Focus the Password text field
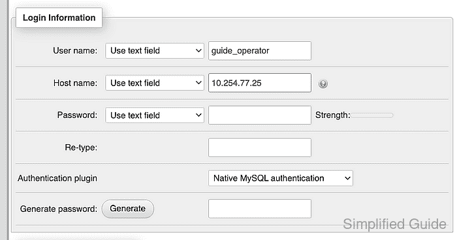Viewport: 457px width, 240px height. pyautogui.click(x=260, y=115)
